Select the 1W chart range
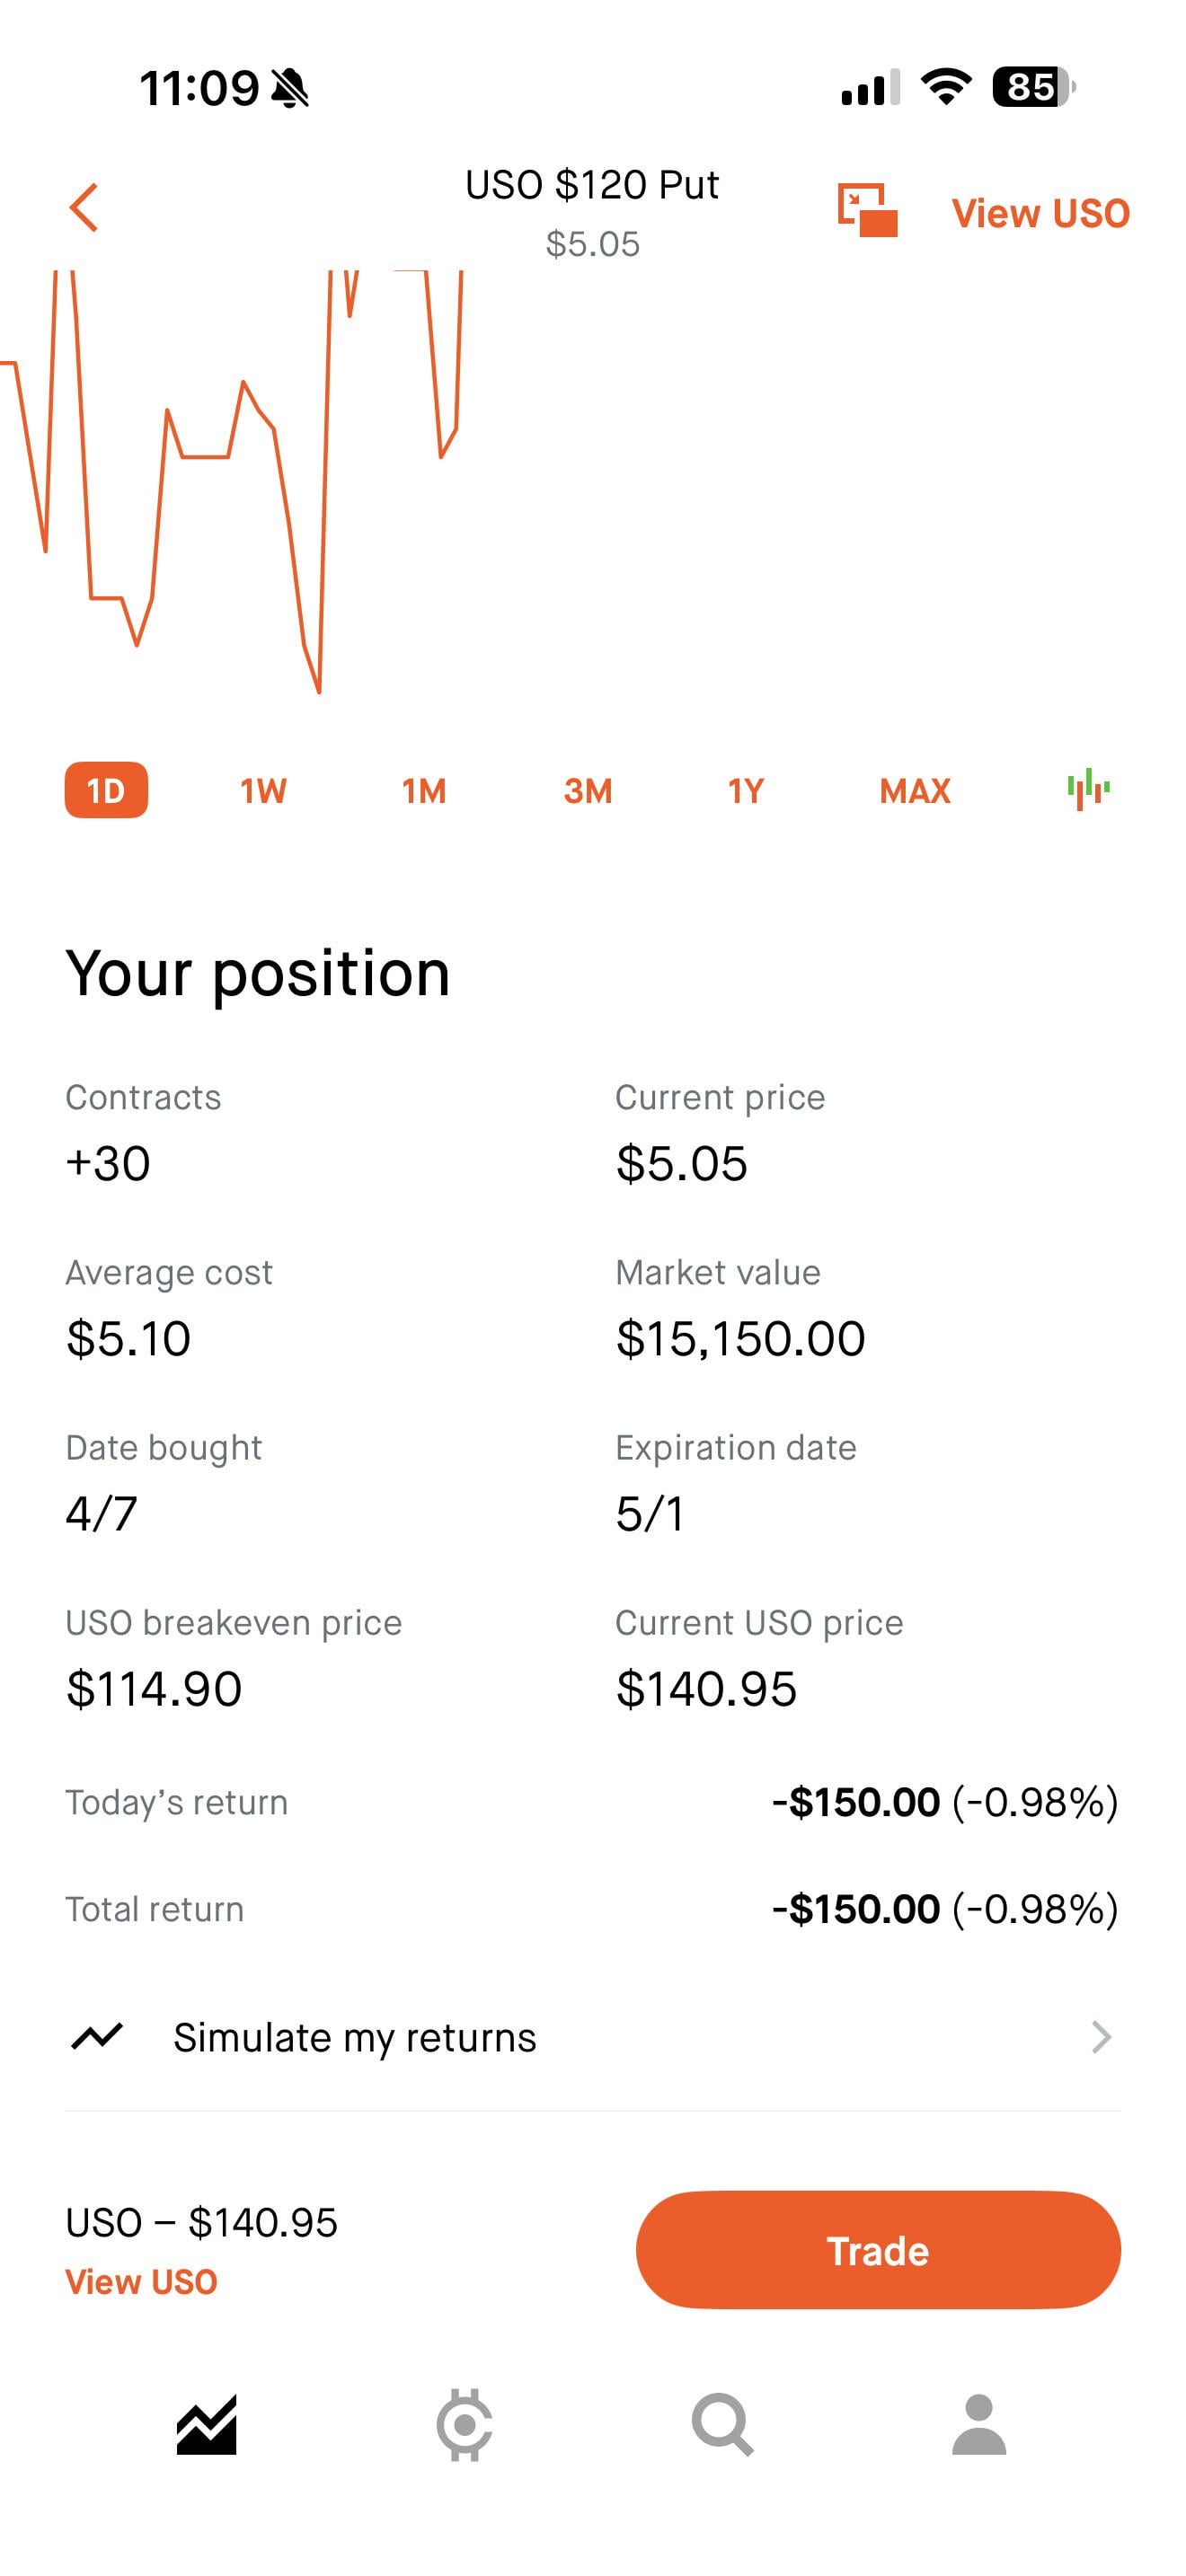Image resolution: width=1186 pixels, height=2576 pixels. 263,791
